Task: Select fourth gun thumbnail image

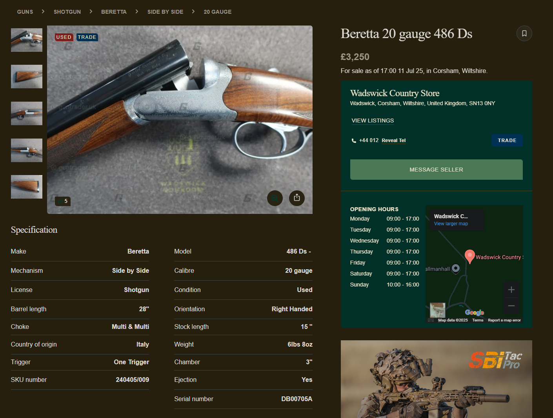Action: (x=27, y=150)
